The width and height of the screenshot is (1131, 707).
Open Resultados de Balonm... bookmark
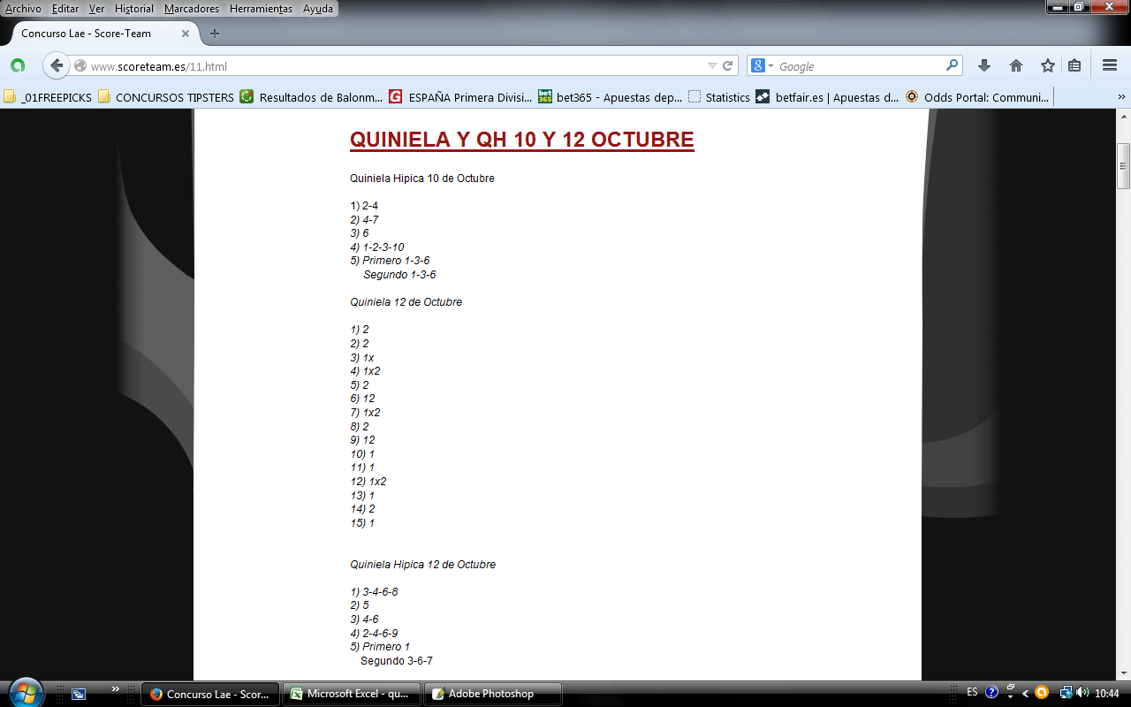pos(311,97)
